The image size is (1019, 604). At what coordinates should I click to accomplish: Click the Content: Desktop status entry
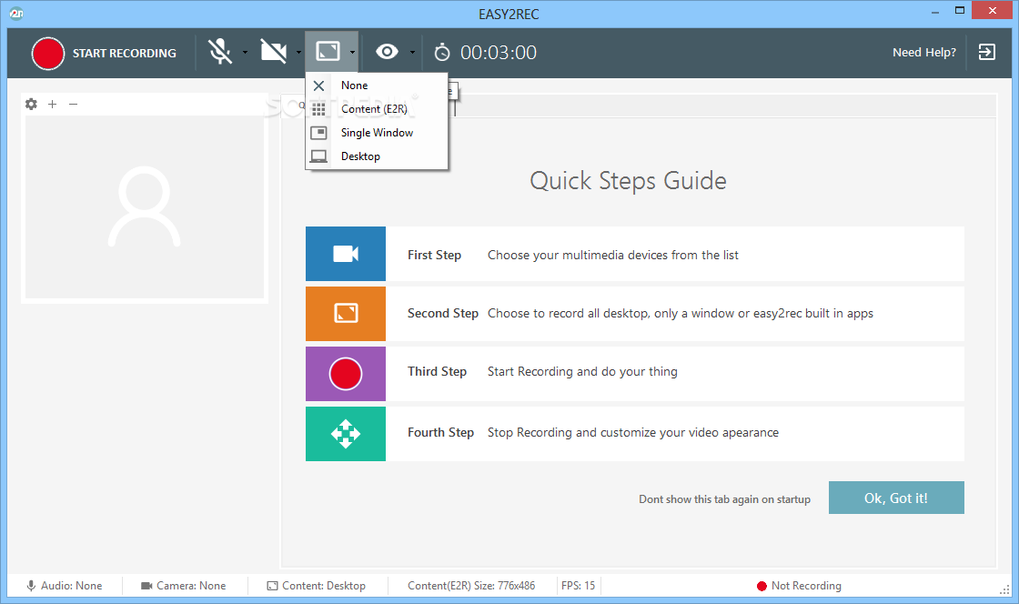click(317, 586)
